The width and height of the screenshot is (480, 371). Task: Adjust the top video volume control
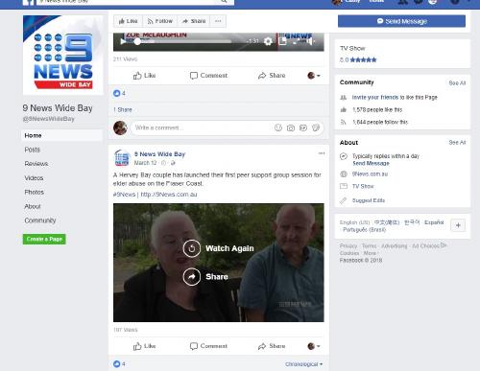pyautogui.click(x=310, y=41)
